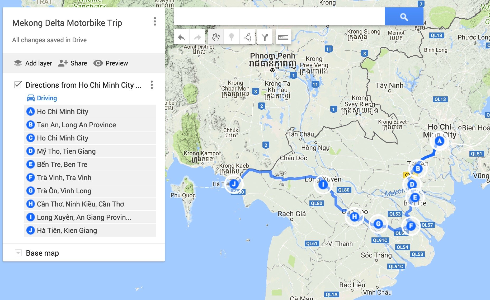Screen dimensions: 490x300
Task: Click the Redo arrow in map toolbar
Action: [197, 37]
